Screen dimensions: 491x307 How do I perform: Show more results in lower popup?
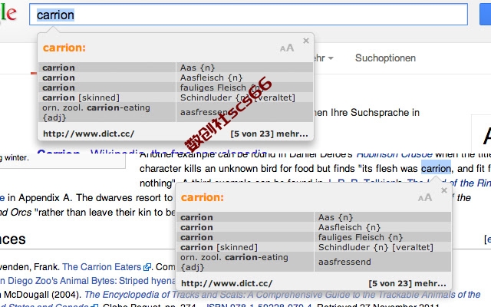tap(407, 283)
